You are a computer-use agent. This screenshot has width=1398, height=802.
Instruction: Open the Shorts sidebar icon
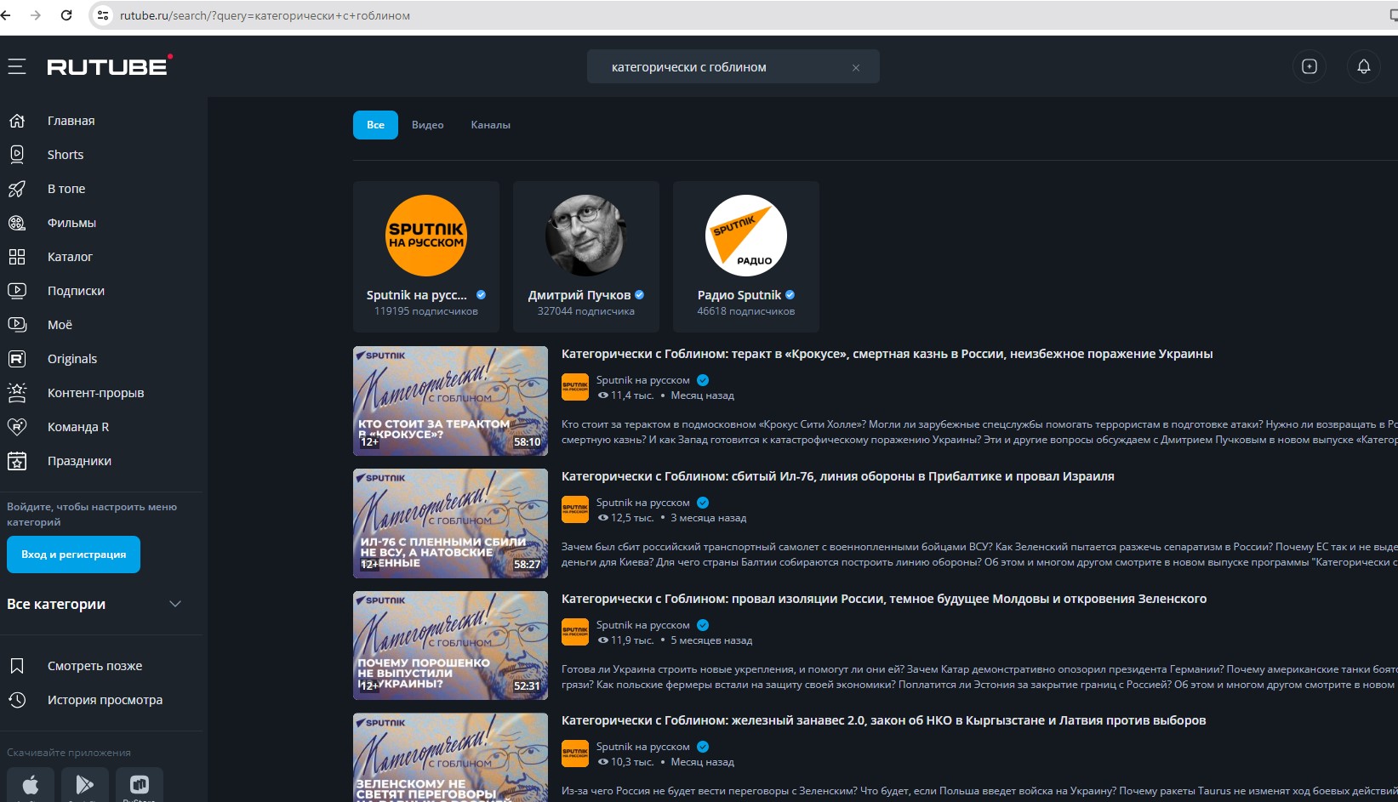click(17, 155)
